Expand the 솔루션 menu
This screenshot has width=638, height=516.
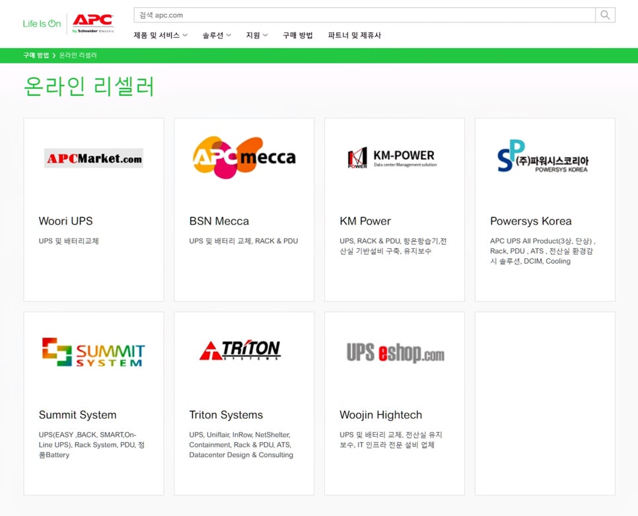coord(217,36)
